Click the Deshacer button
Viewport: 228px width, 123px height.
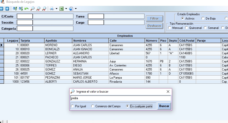click(x=154, y=26)
